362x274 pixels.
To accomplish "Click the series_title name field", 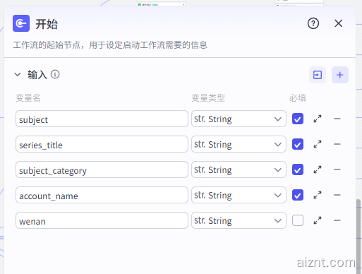I will click(102, 144).
